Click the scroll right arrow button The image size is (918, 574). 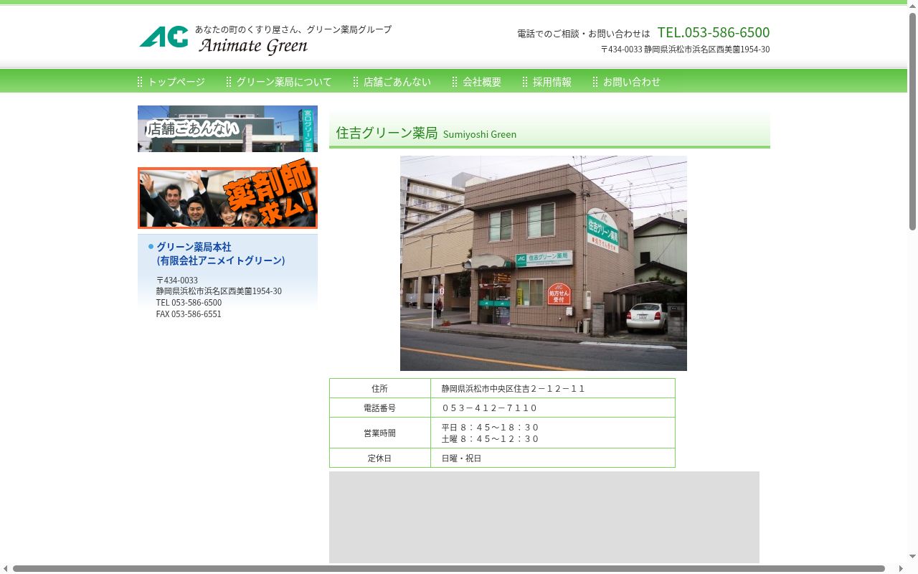coord(901,569)
